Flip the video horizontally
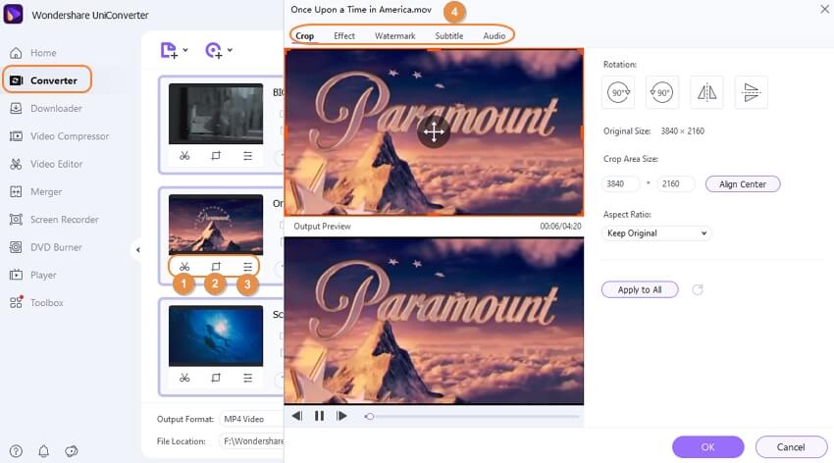The height and width of the screenshot is (463, 834). coord(706,92)
